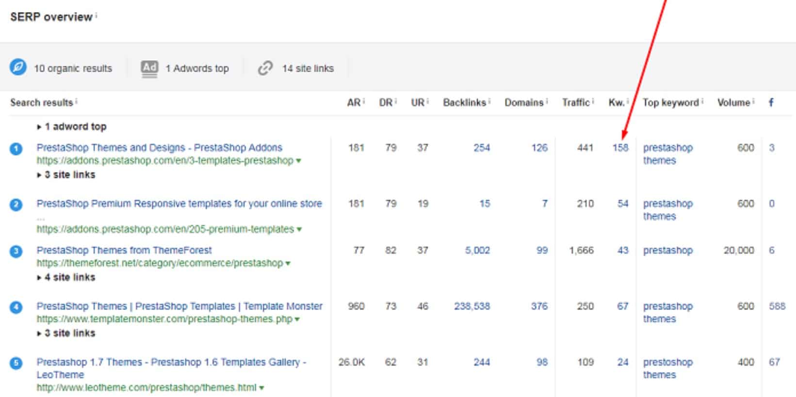Click position 1 result badge
The width and height of the screenshot is (796, 397).
pos(16,149)
